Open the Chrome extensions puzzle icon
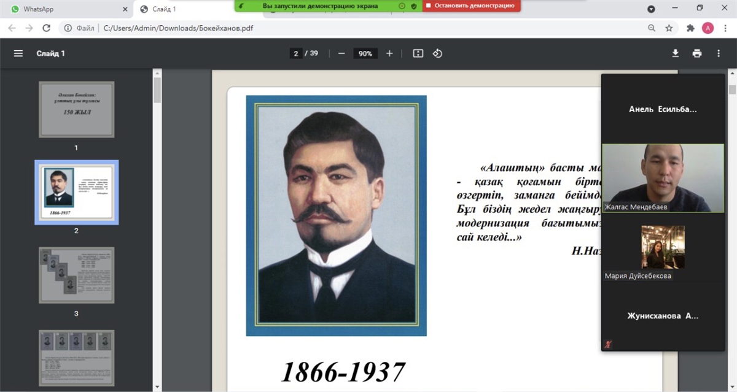Image resolution: width=737 pixels, height=392 pixels. 690,28
